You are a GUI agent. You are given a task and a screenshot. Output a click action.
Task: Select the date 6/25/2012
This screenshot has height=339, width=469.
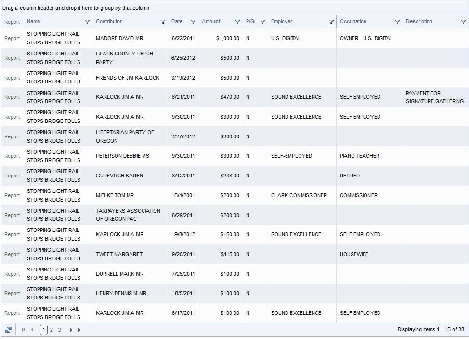[183, 58]
